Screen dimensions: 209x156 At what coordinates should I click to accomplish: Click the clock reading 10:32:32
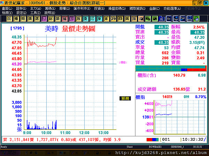pos(193,139)
